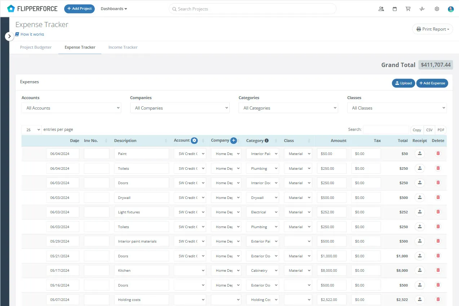This screenshot has height=306, width=459.
Task: Click the $1,000 total cell
Action: tap(402, 256)
